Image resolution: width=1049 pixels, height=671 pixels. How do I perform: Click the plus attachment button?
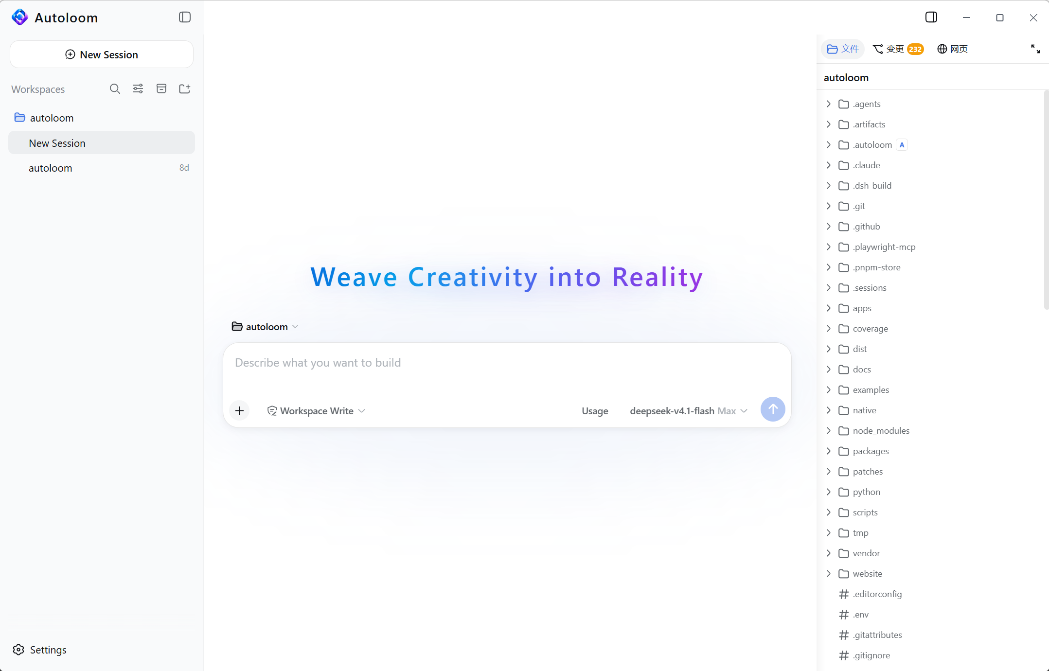click(239, 410)
